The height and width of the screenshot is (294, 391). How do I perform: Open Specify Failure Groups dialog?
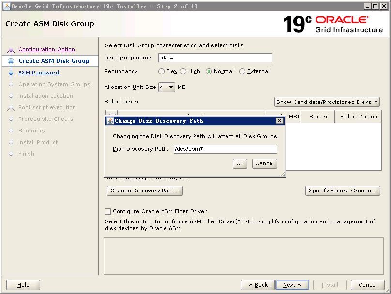click(343, 191)
